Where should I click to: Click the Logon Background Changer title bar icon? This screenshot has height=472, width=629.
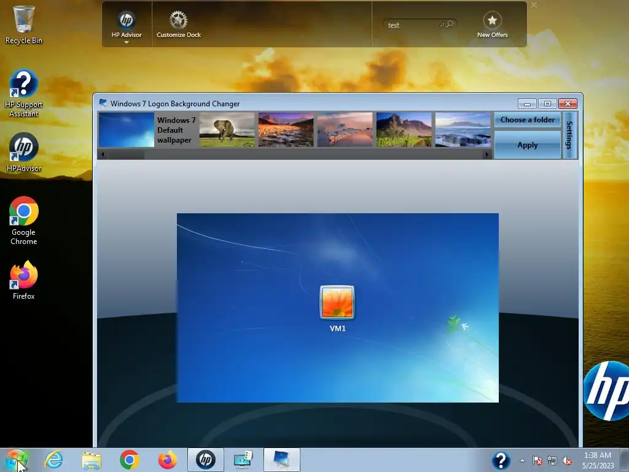click(x=103, y=103)
